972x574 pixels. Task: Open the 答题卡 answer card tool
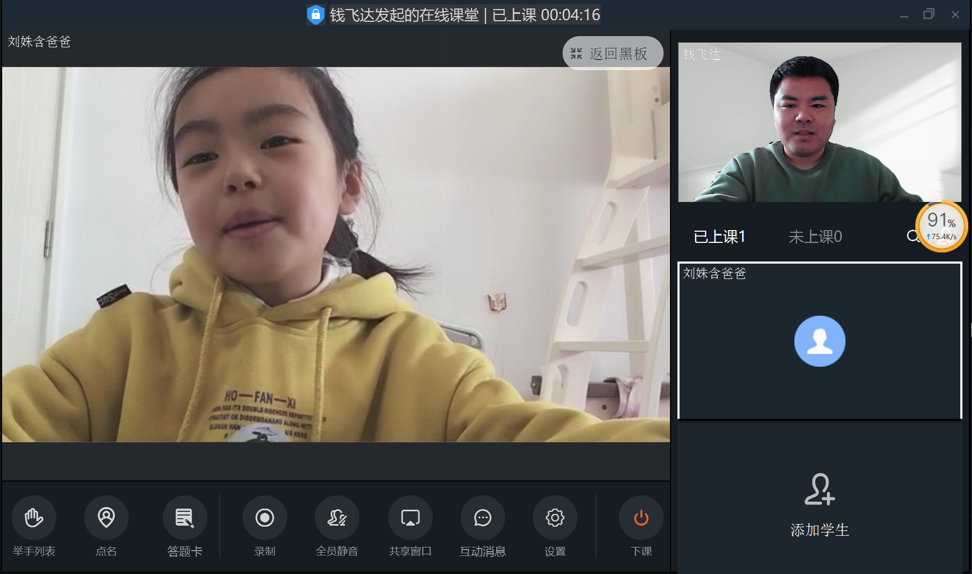coord(185,518)
